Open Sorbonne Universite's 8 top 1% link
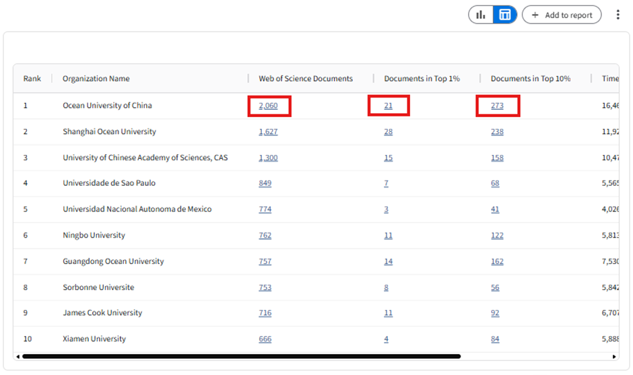 point(386,287)
